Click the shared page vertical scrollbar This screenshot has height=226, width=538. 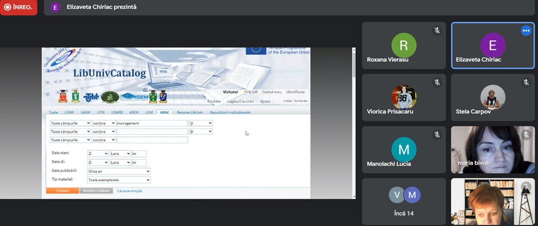354,123
